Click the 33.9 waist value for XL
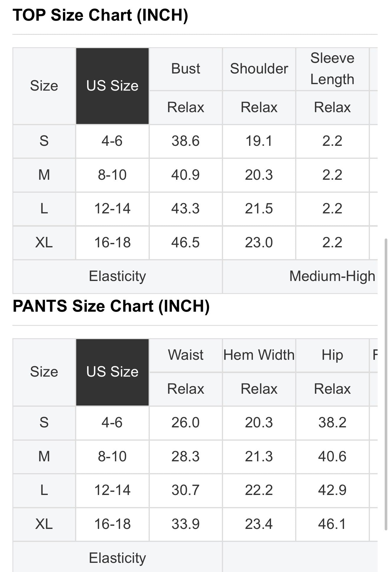Image resolution: width=390 pixels, height=572 pixels. [x=186, y=524]
